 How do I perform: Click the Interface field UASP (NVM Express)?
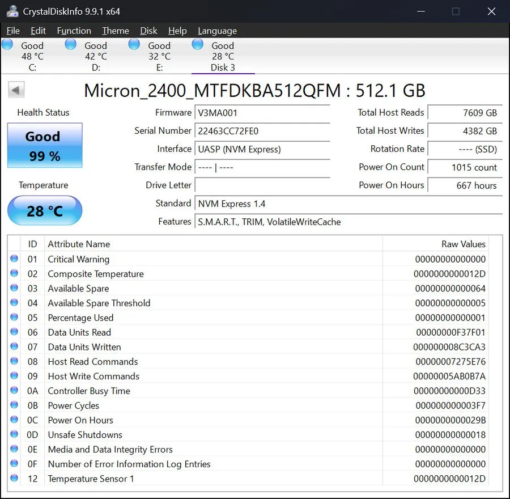tap(262, 149)
